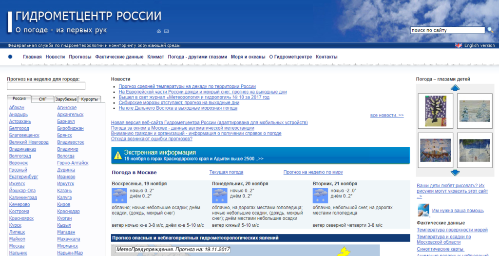Click Sunday's weather forecast icon
The height and width of the screenshot is (256, 499).
119,196
